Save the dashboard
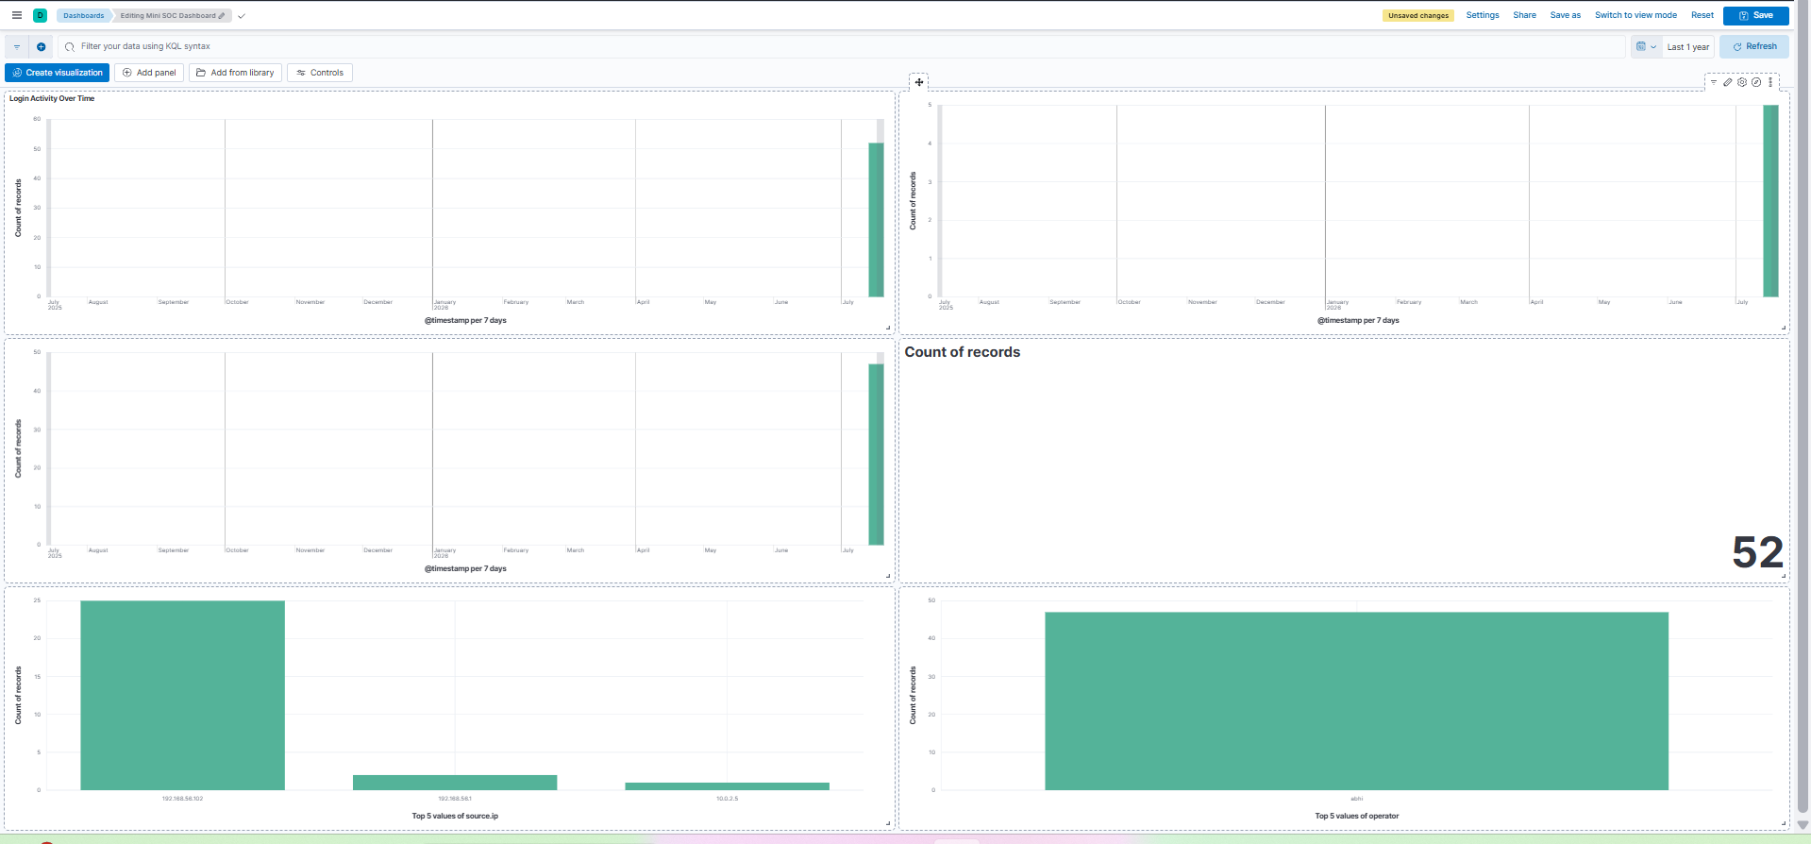 (1756, 15)
